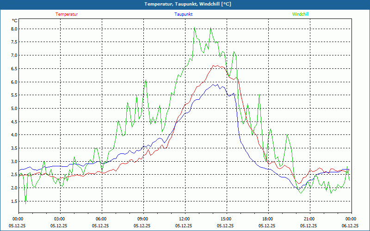This screenshot has width=370, height=231.
Task: Click the 1,5 tick label on y-axis
Action: click(14, 201)
